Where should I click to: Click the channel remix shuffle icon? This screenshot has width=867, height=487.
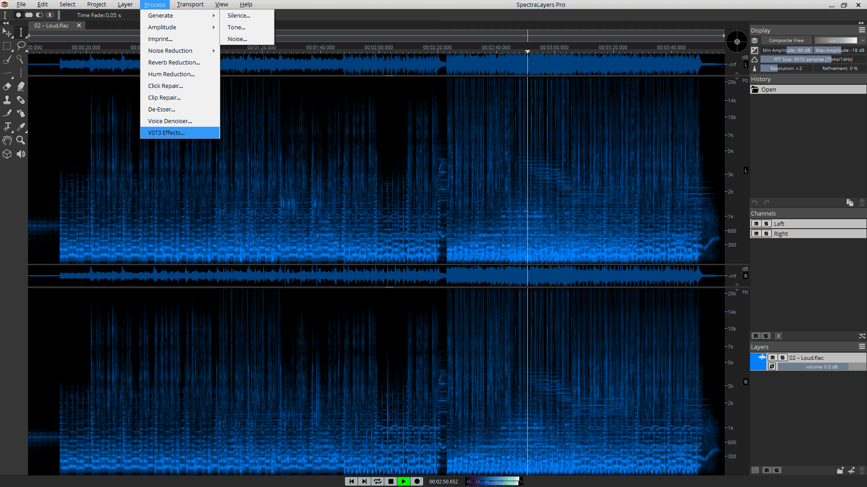862,336
